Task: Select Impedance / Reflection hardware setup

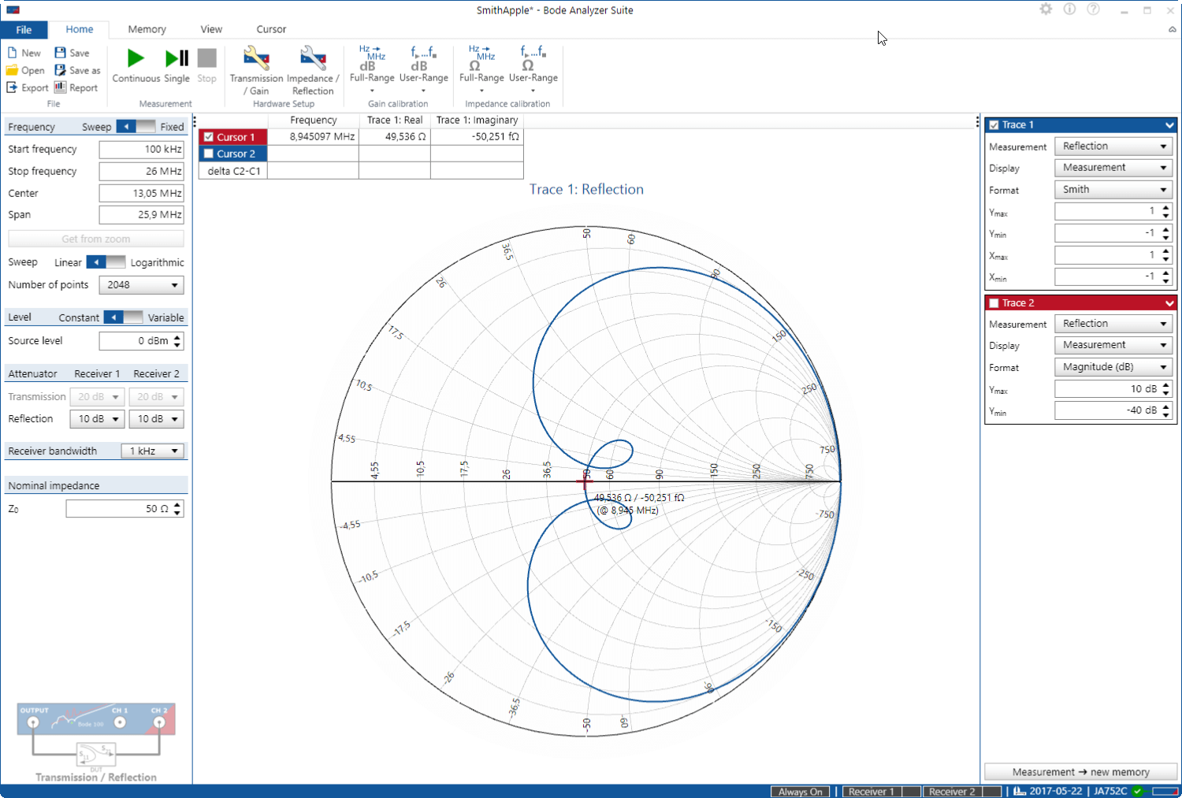Action: click(313, 69)
